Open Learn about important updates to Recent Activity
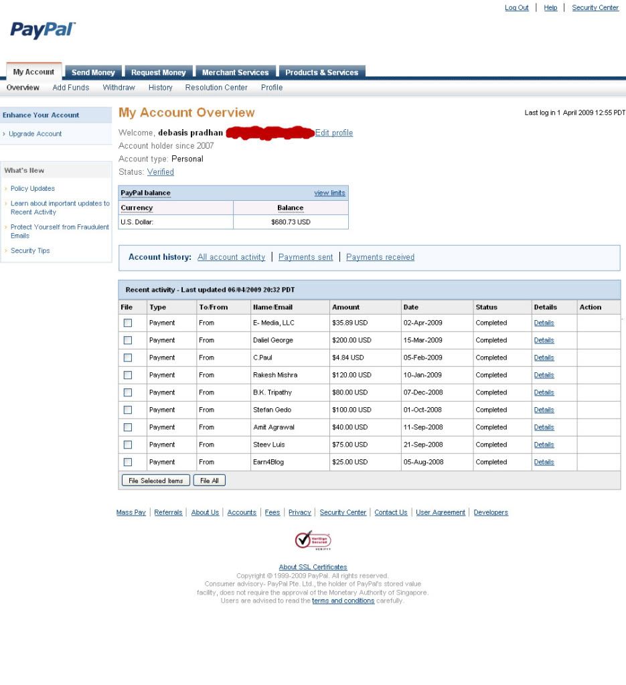 pyautogui.click(x=60, y=208)
